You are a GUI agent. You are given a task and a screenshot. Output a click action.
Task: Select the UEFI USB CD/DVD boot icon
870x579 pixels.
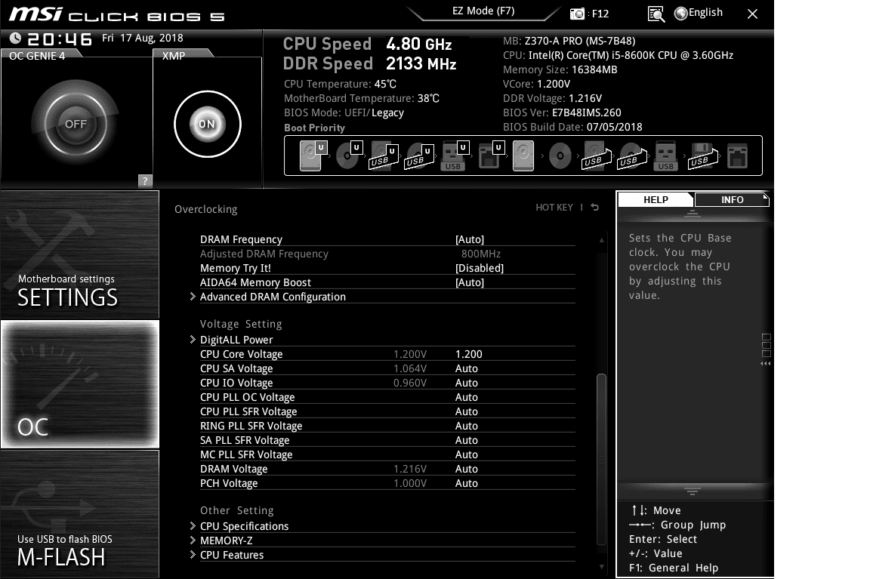pyautogui.click(x=419, y=156)
